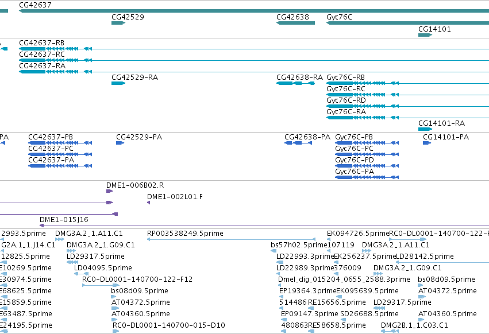The height and width of the screenshot is (334, 489).
Task: Select the Gyc76C-PC protein feature
Action: 367,154
